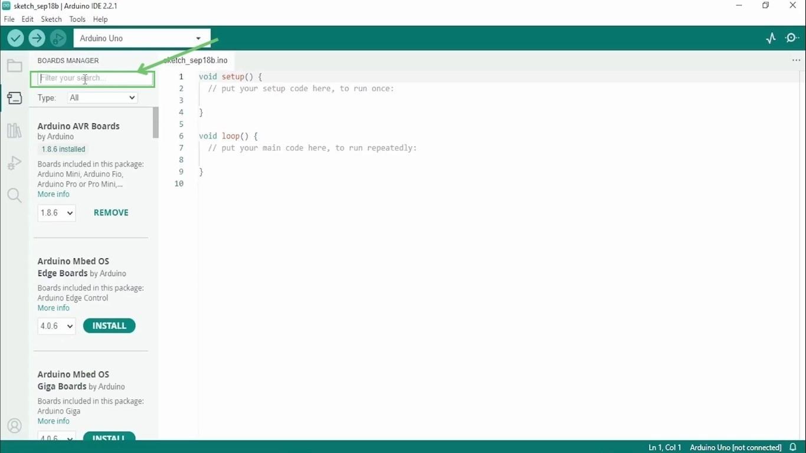Open the Arduino Uno board selector dropdown
Screen dimensions: 806x453
click(x=142, y=38)
